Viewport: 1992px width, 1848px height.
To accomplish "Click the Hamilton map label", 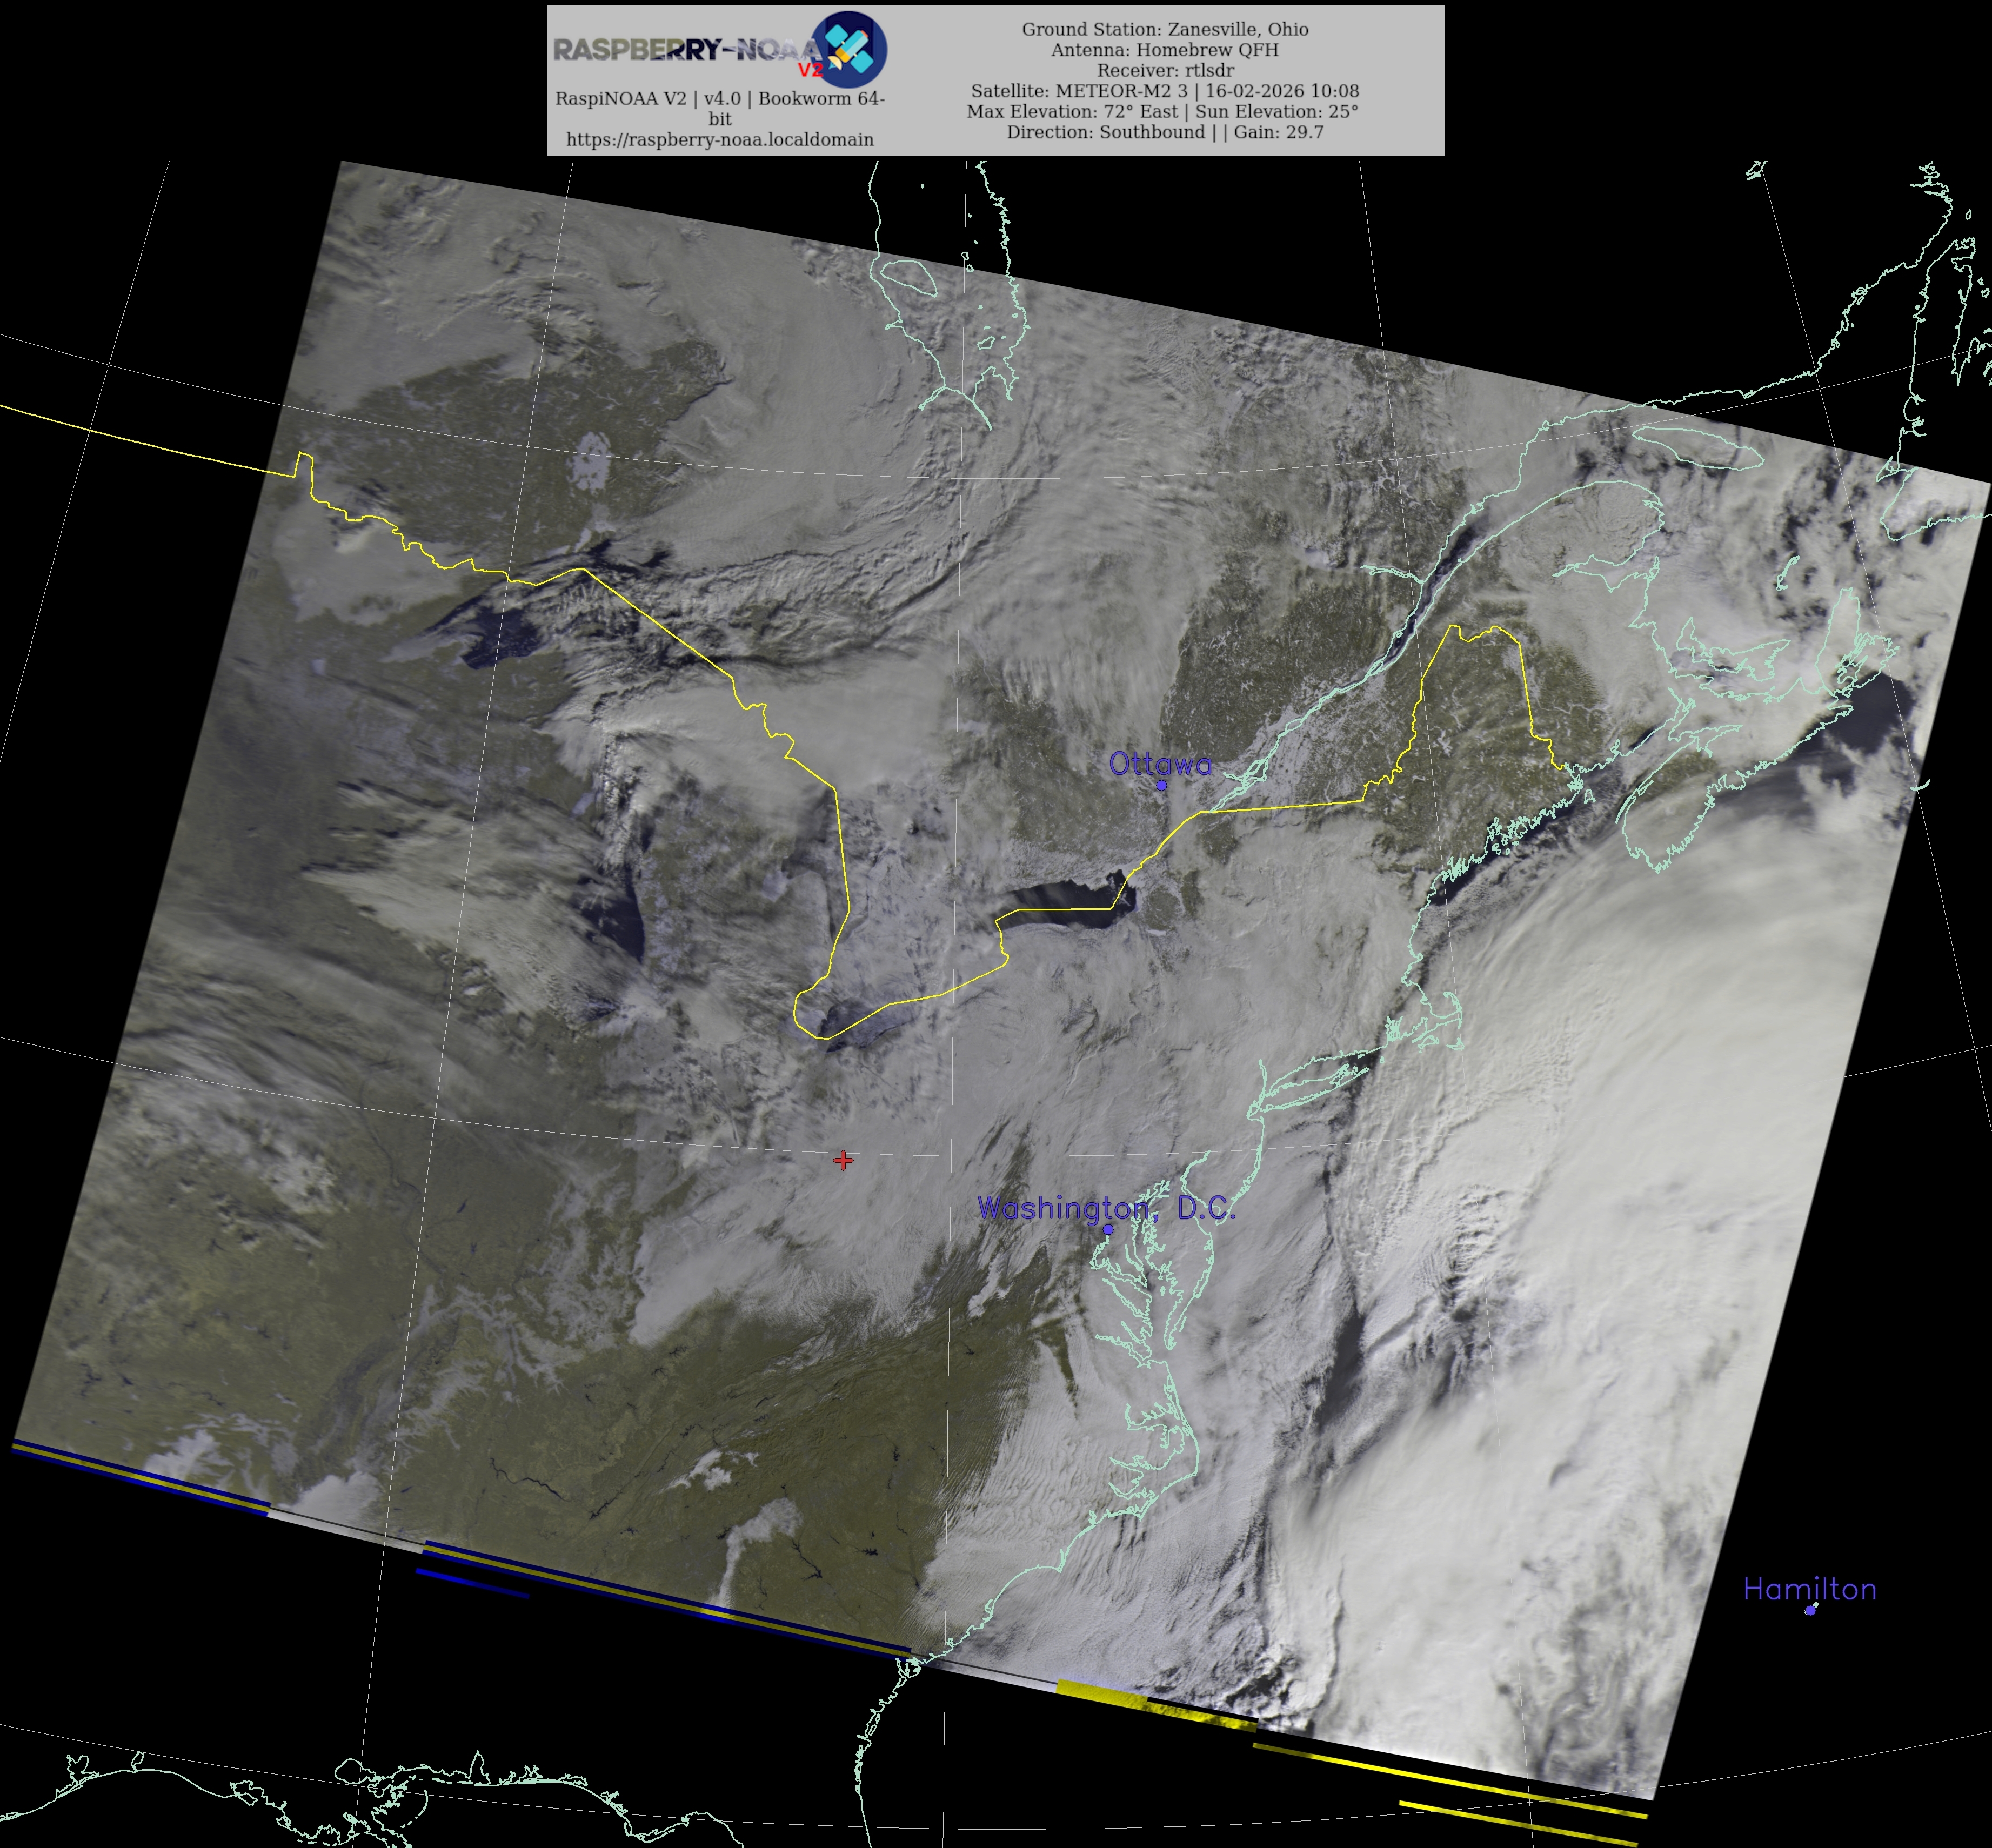I will point(1809,1589).
